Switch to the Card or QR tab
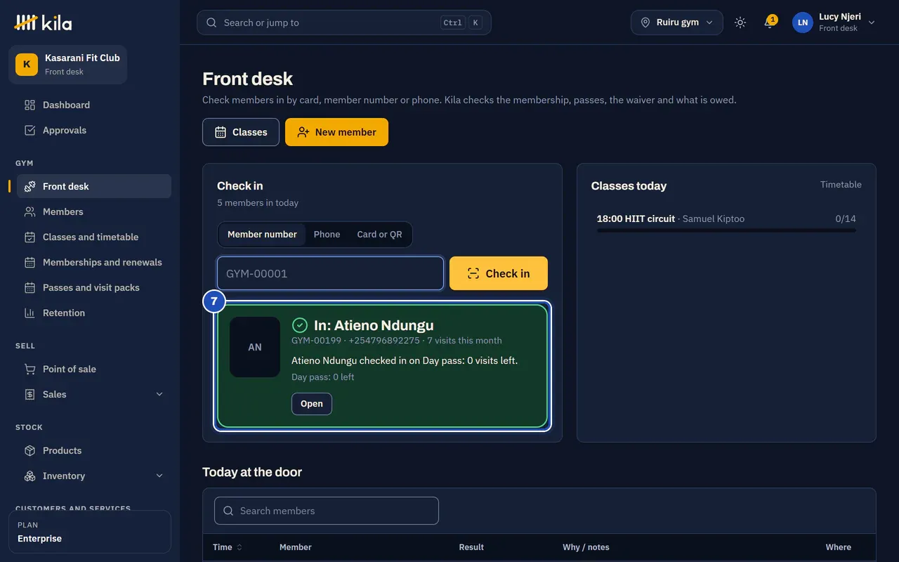 pos(379,235)
